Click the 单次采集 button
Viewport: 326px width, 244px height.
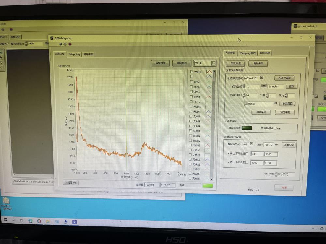click(235, 63)
